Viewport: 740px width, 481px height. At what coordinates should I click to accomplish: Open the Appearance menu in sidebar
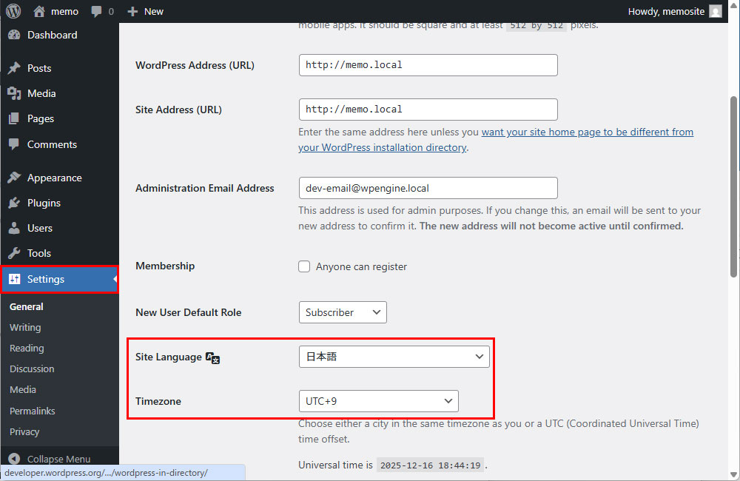pos(54,178)
